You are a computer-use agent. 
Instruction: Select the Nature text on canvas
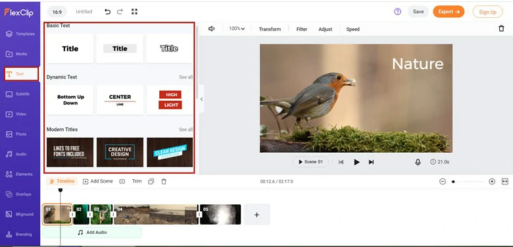tap(418, 63)
